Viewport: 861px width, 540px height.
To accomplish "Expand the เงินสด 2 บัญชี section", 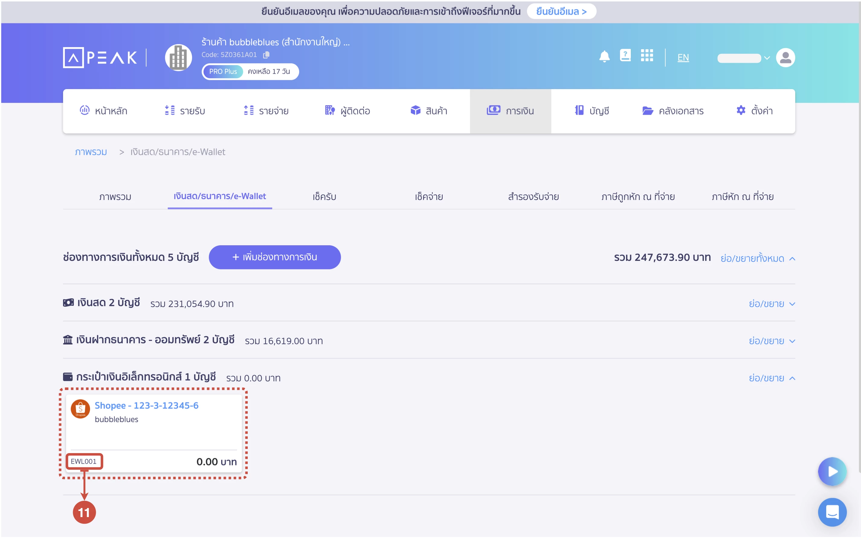I will point(772,304).
